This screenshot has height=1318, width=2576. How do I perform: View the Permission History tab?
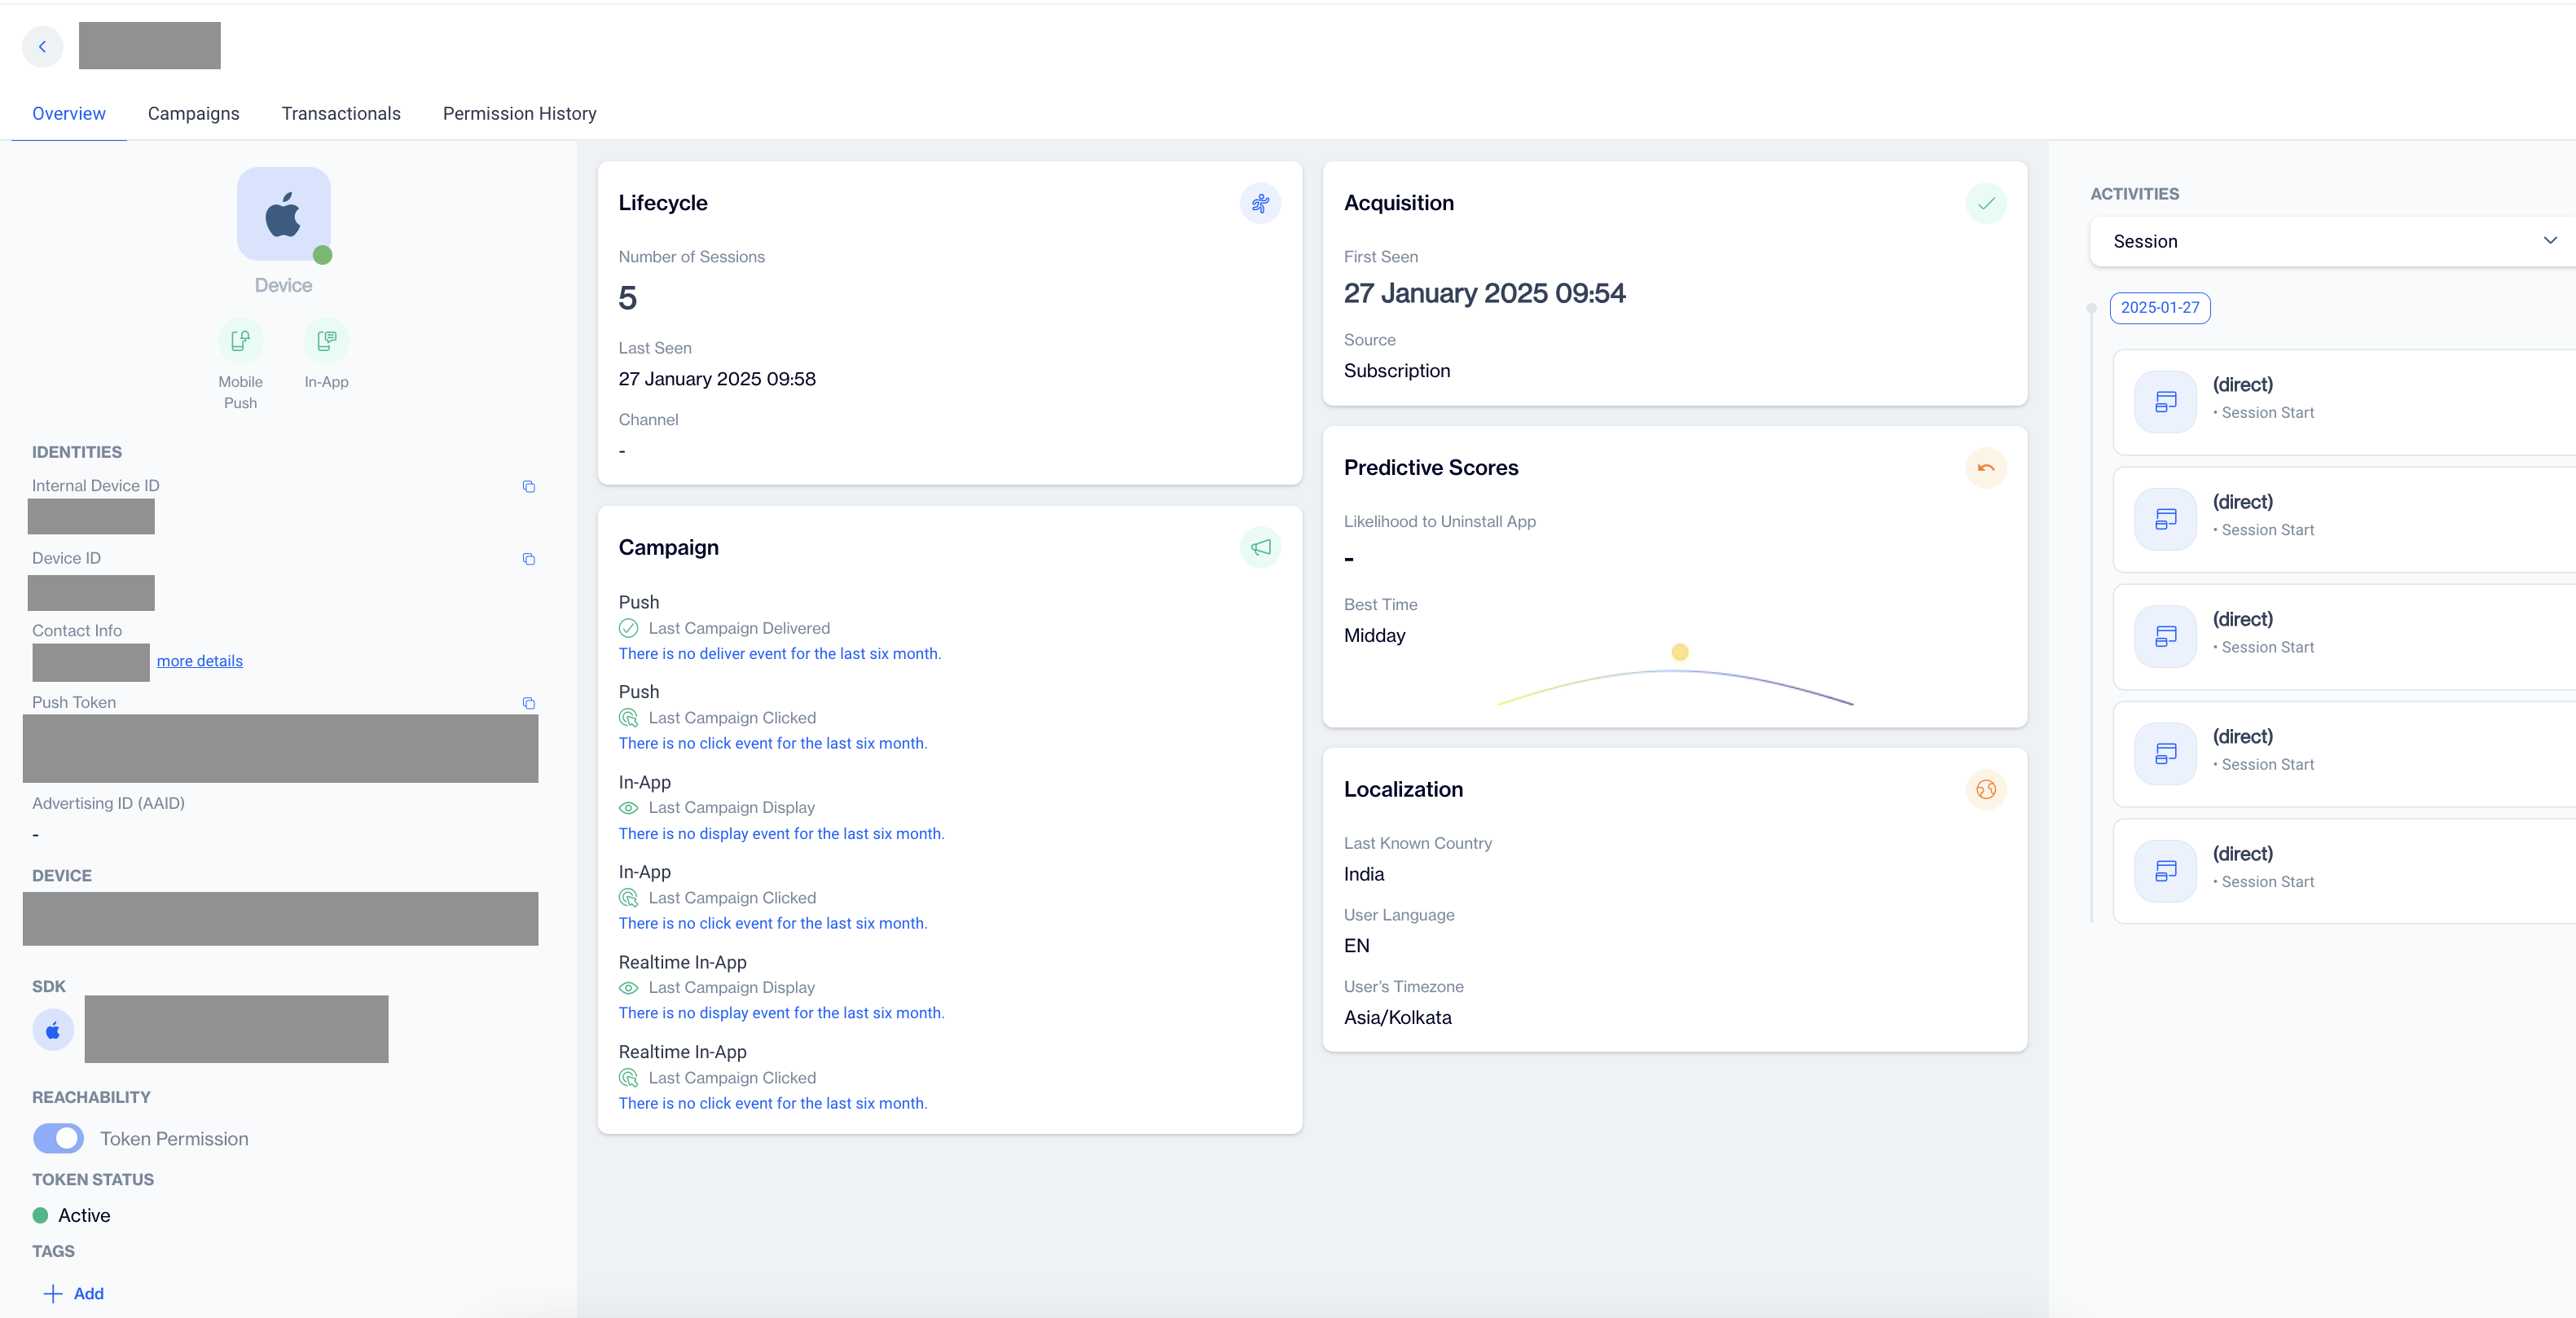520,113
